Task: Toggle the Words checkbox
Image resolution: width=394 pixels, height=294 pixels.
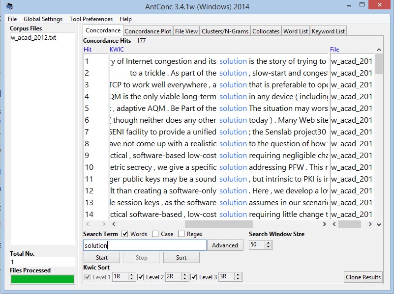Action: pos(124,234)
